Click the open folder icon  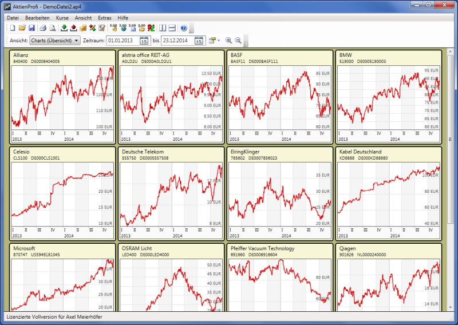click(x=22, y=28)
